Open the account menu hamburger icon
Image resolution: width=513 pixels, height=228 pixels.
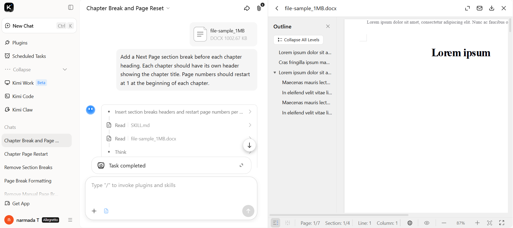tap(70, 220)
